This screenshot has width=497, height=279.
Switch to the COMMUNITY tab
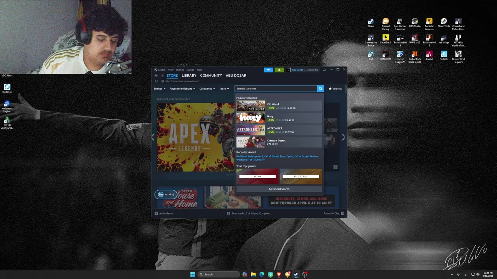[211, 76]
